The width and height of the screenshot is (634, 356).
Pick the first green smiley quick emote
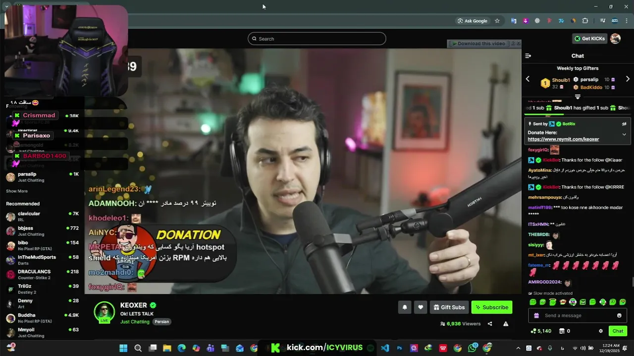533,302
